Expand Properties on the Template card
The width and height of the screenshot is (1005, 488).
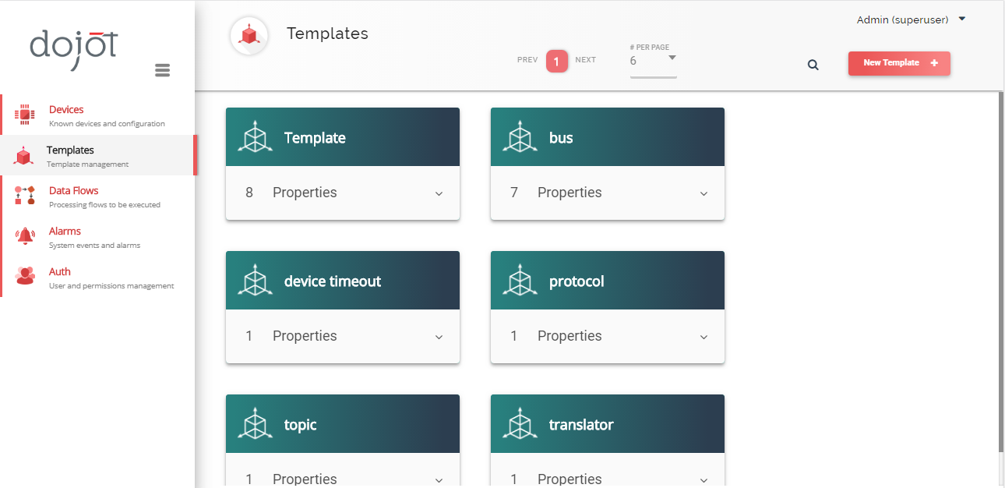click(x=439, y=193)
